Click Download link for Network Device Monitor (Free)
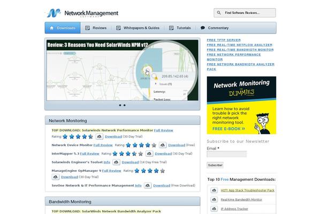This screenshot has width=321, height=214. (177, 145)
